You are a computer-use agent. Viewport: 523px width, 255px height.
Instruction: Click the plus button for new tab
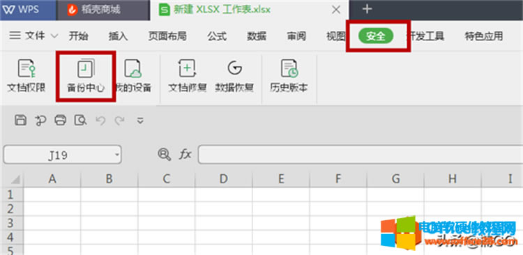(x=367, y=9)
